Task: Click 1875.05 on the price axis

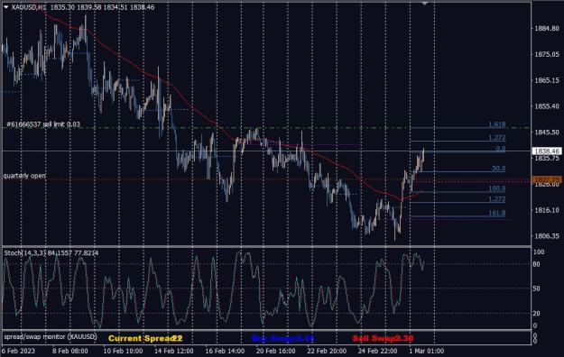Action: (547, 54)
